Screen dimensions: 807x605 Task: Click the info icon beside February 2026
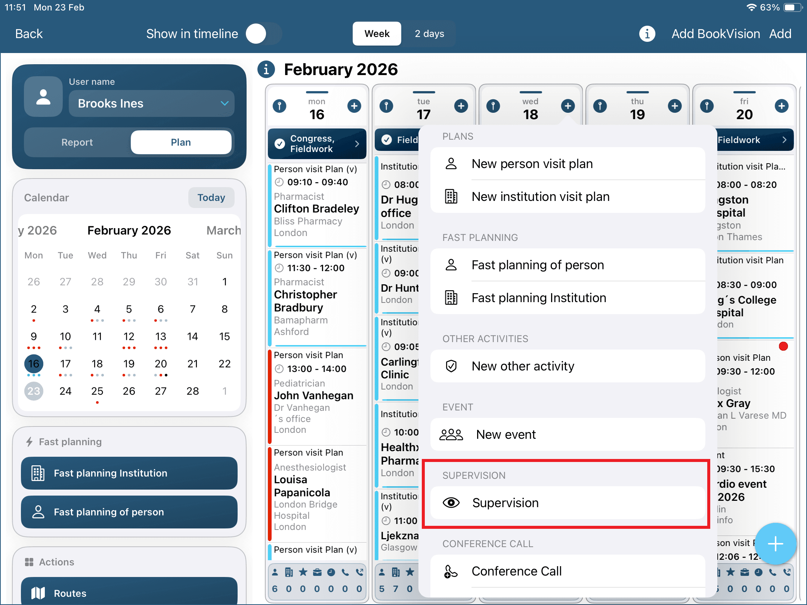[x=266, y=69]
